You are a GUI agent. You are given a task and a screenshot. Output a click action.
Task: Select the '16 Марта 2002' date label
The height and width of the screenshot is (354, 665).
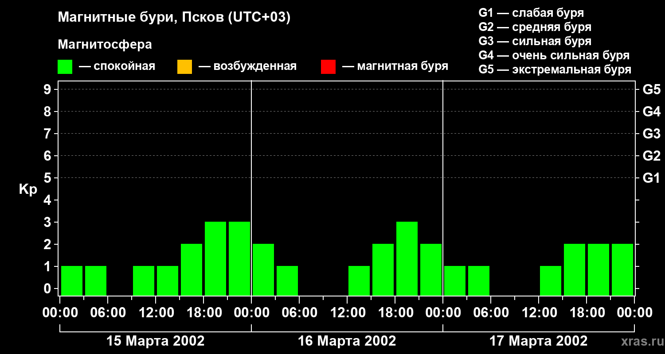(347, 341)
